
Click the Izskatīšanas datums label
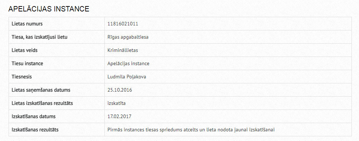pyautogui.click(x=34, y=116)
